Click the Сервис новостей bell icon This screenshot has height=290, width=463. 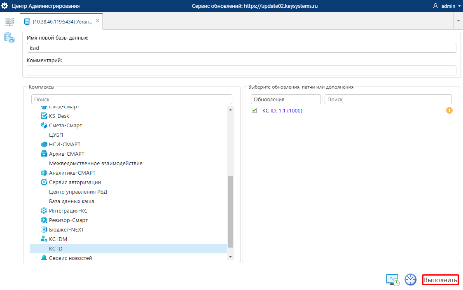[x=44, y=257]
